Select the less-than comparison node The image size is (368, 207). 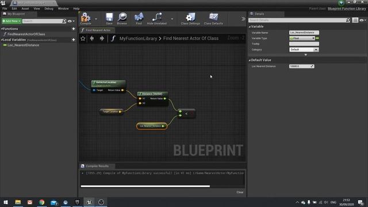click(186, 114)
